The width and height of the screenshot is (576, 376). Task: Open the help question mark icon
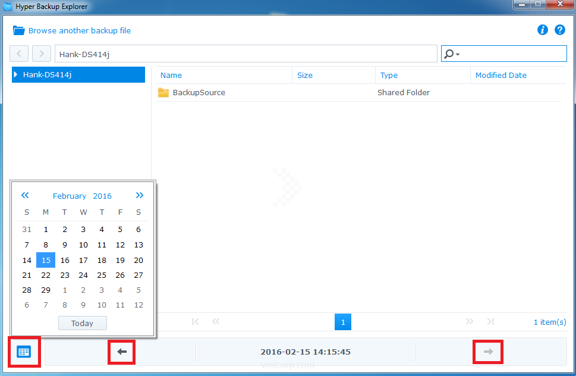[559, 30]
